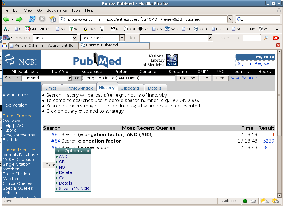The image size is (283, 206).
Task: Click the Go button beside search field
Action: [205, 78]
